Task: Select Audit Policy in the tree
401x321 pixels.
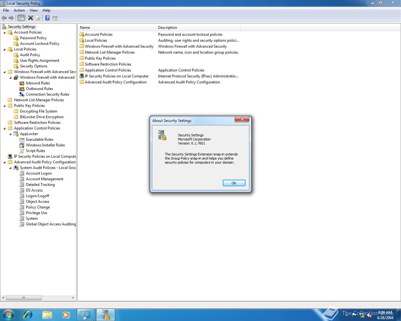Action: [30, 55]
